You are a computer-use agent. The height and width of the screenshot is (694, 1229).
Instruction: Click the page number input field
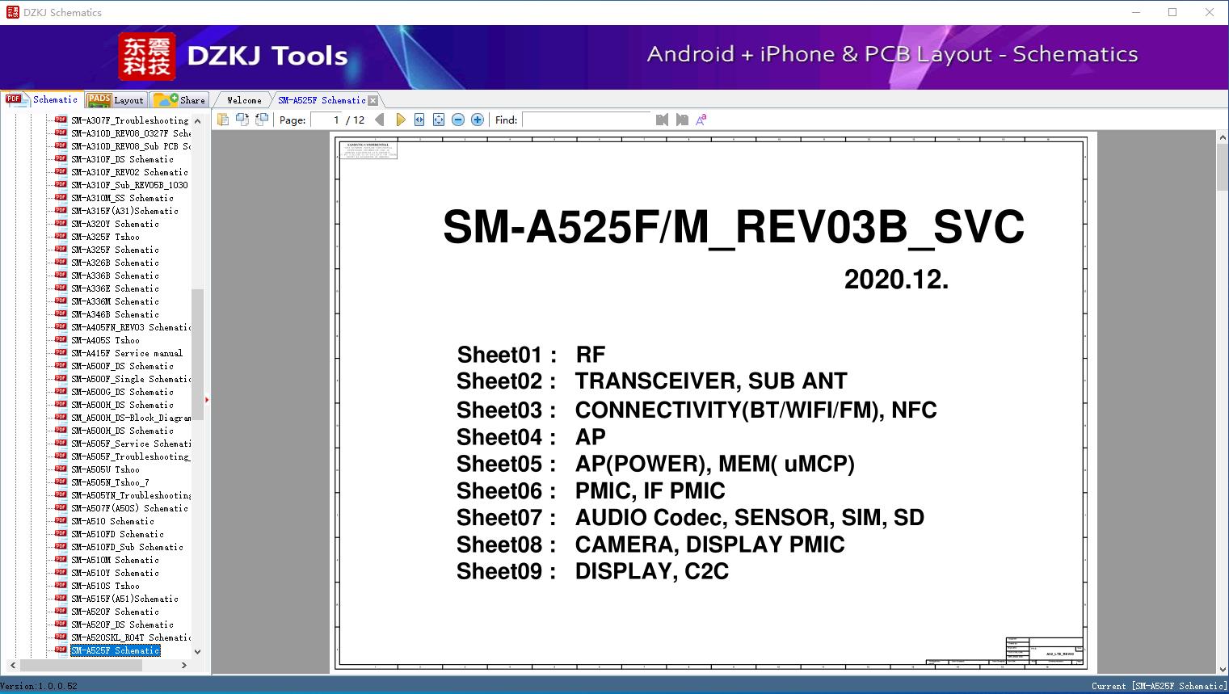point(327,120)
